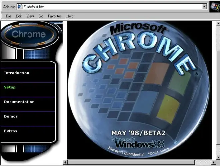Go to the Introduction section

click(x=17, y=73)
